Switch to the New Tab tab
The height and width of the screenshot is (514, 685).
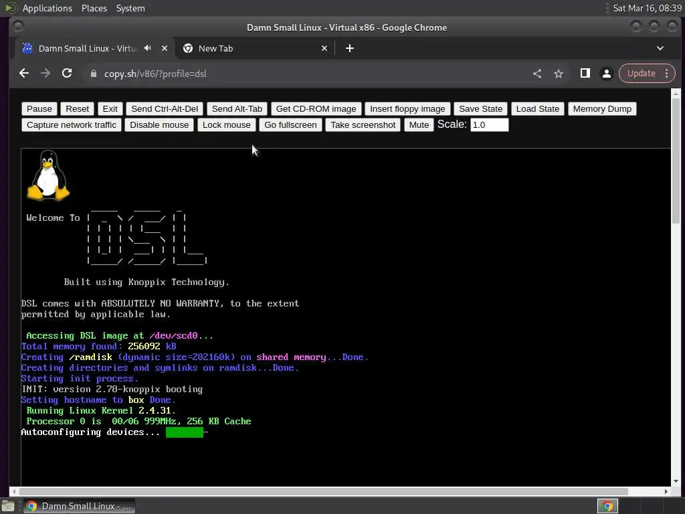(256, 48)
